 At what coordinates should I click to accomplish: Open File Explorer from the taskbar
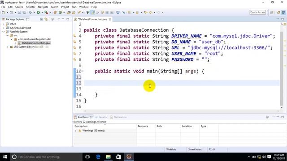(109, 157)
